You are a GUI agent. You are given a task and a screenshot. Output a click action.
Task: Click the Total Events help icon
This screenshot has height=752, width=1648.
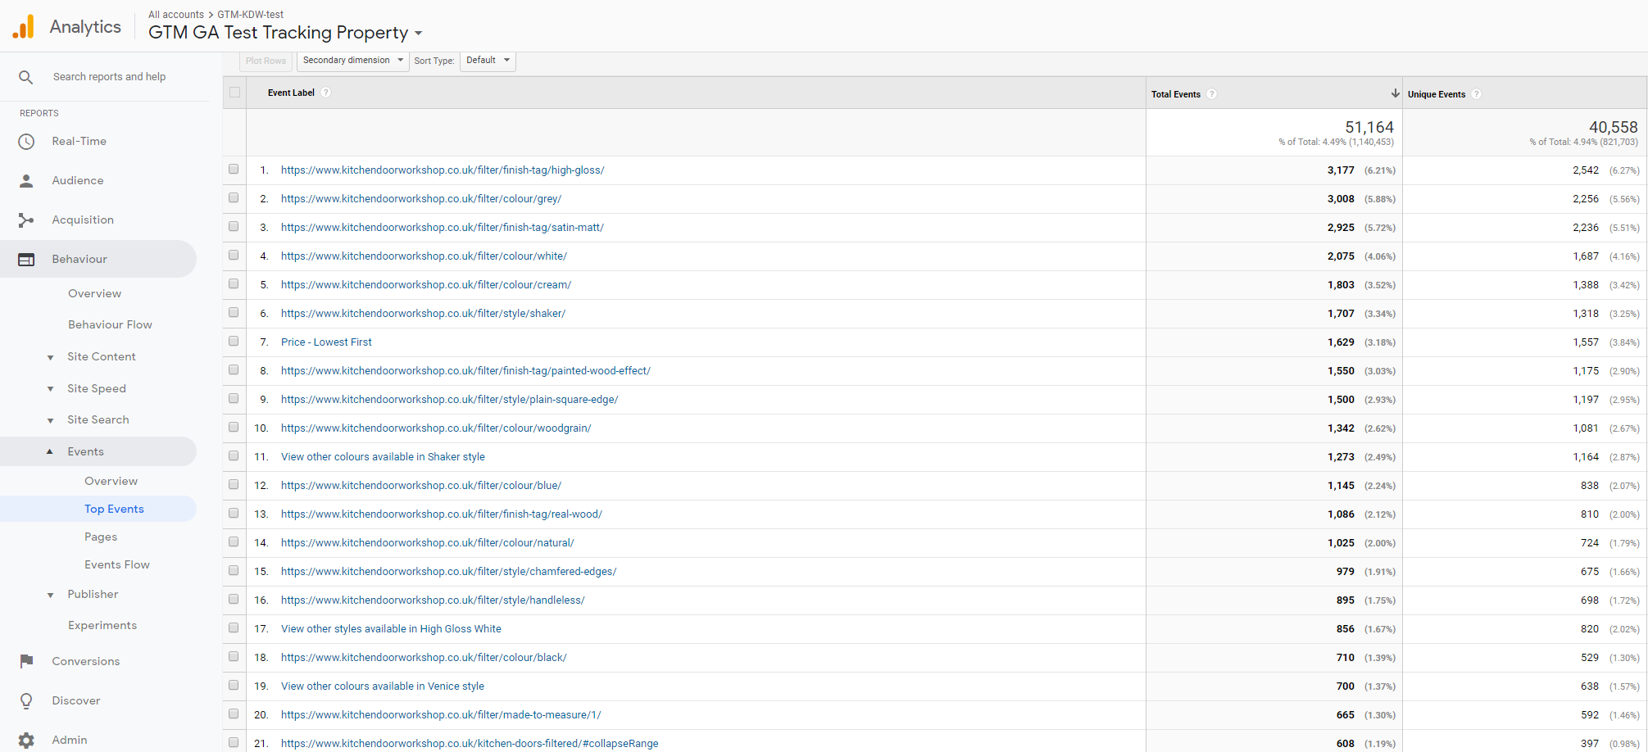(1212, 94)
